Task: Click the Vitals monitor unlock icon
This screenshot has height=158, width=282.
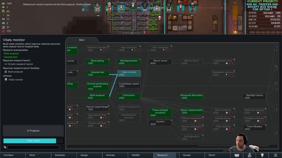Action: (6, 80)
